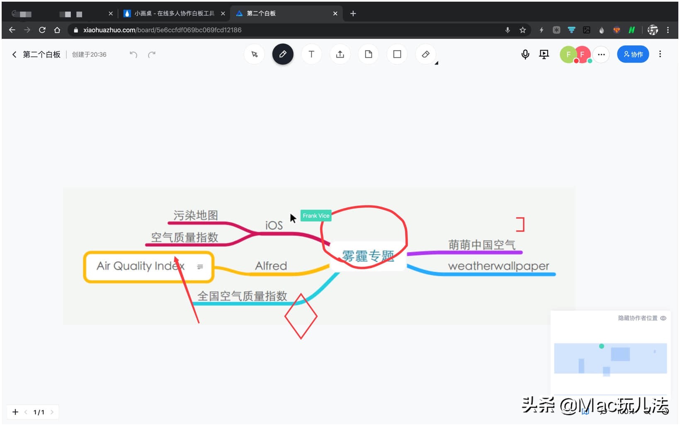This screenshot has height=426, width=680.
Task: Click the site lock icon
Action: 76,30
